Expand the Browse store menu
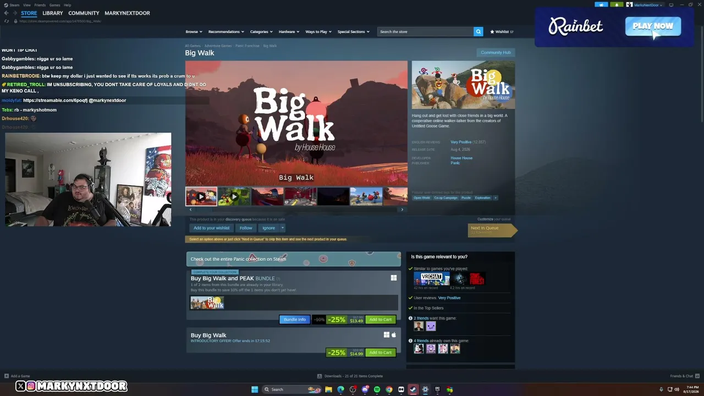The width and height of the screenshot is (704, 396). coord(194,31)
